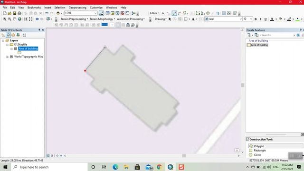Open the Selection menu
Image resolution: width=304 pixels, height=171 pixels.
pos(60,8)
